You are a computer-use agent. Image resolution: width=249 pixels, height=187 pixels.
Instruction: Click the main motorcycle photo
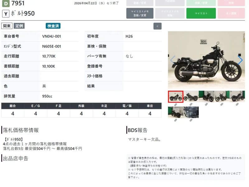(x=206, y=60)
